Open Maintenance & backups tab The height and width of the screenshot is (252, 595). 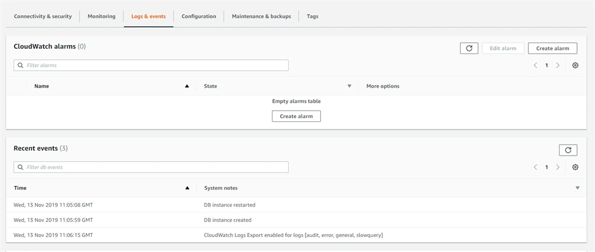261,16
